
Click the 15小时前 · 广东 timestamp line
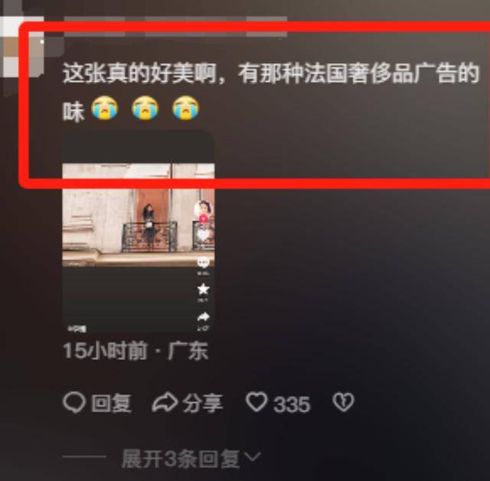tap(136, 351)
